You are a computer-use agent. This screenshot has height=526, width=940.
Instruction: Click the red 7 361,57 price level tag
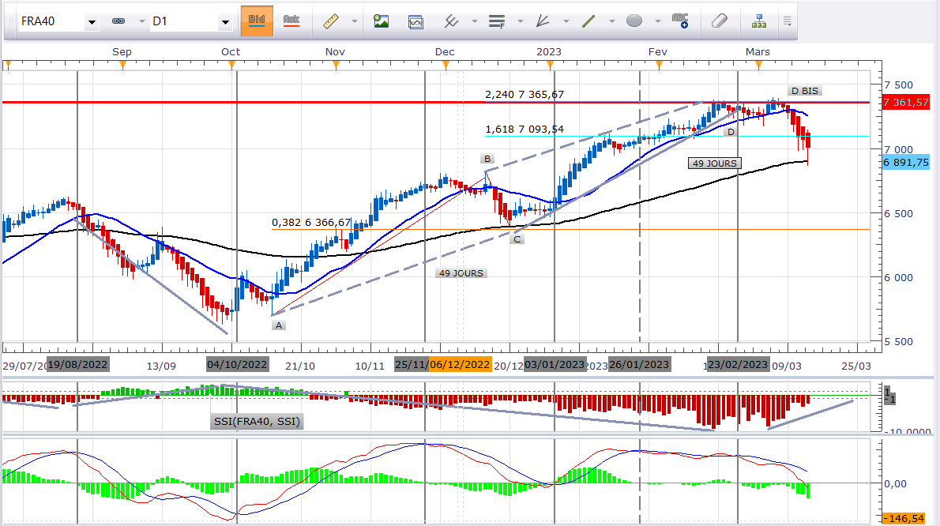(x=905, y=103)
